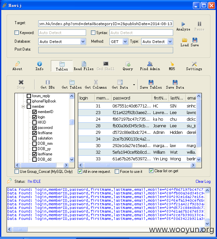The image size is (217, 239).
Task: Click the Stop X icon
Action: coord(21,82)
